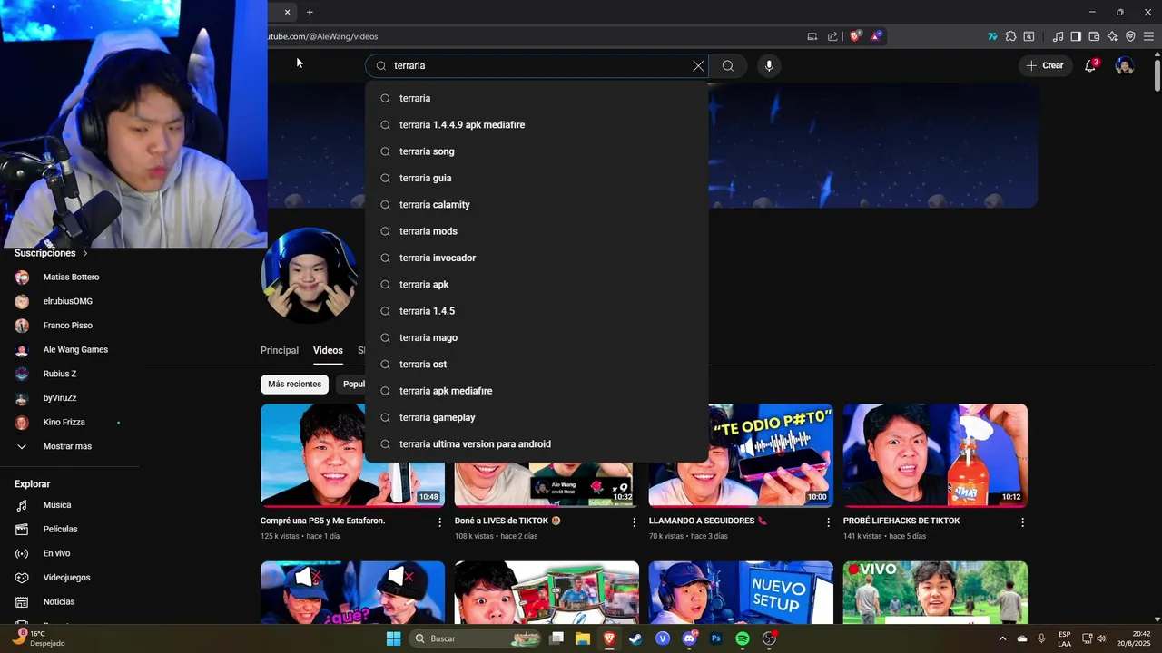The image size is (1162, 653).
Task: Open Brave VPN shield icon
Action: tap(1130, 36)
